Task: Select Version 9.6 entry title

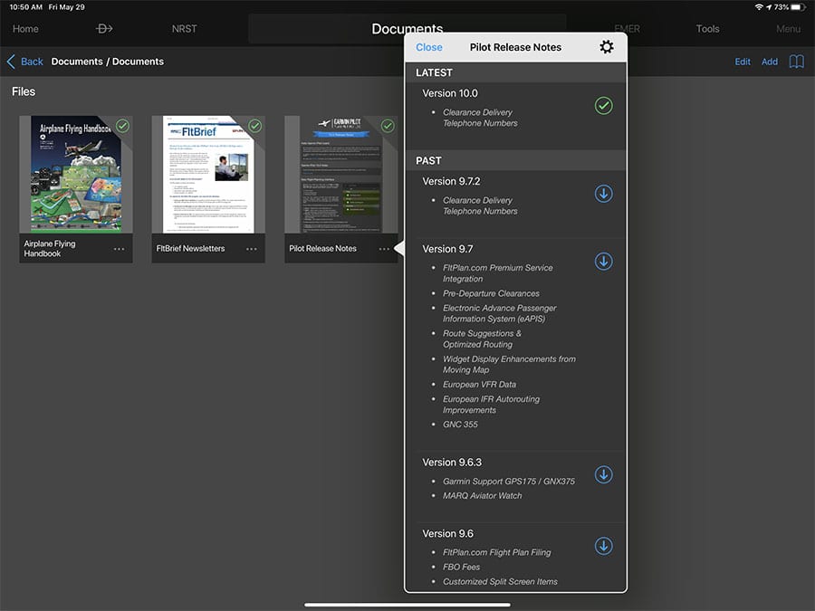Action: (x=447, y=533)
